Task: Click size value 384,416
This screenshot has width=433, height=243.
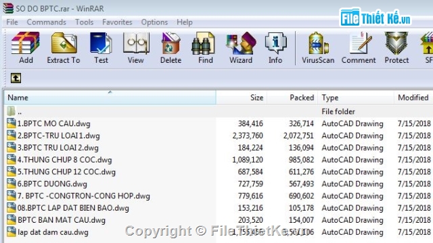Action: [x=250, y=124]
